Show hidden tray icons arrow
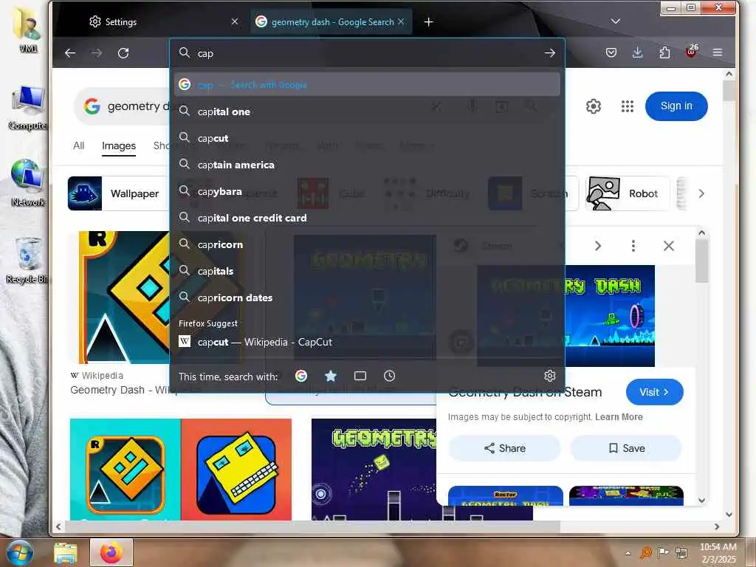756x567 pixels. pyautogui.click(x=628, y=553)
